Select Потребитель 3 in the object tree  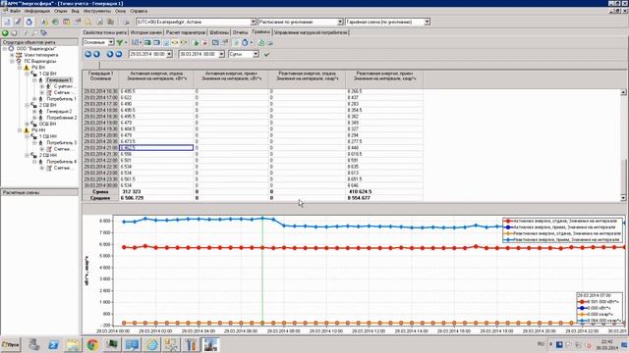click(x=61, y=142)
